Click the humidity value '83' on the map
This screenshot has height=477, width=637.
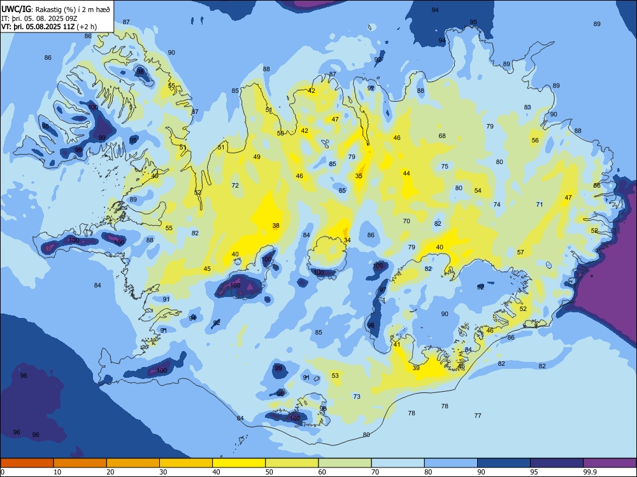[527, 107]
